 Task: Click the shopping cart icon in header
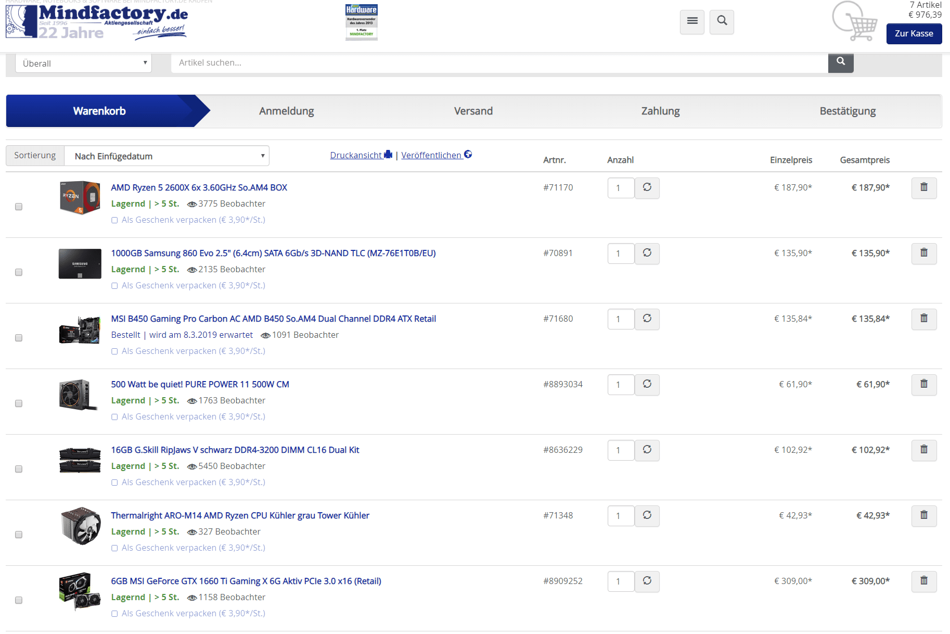point(855,21)
